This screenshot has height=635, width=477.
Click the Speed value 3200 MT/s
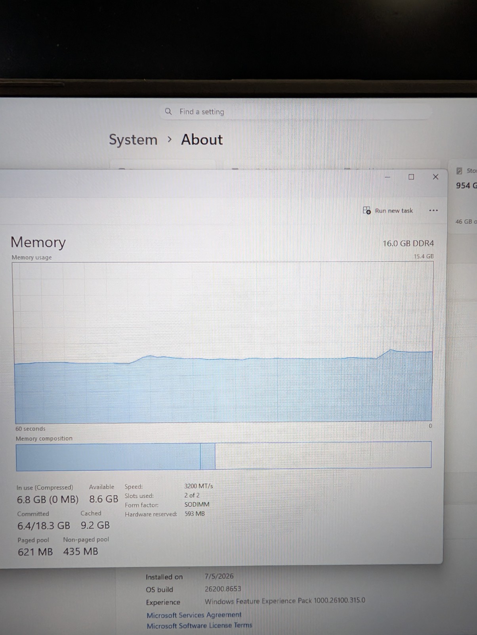(198, 486)
